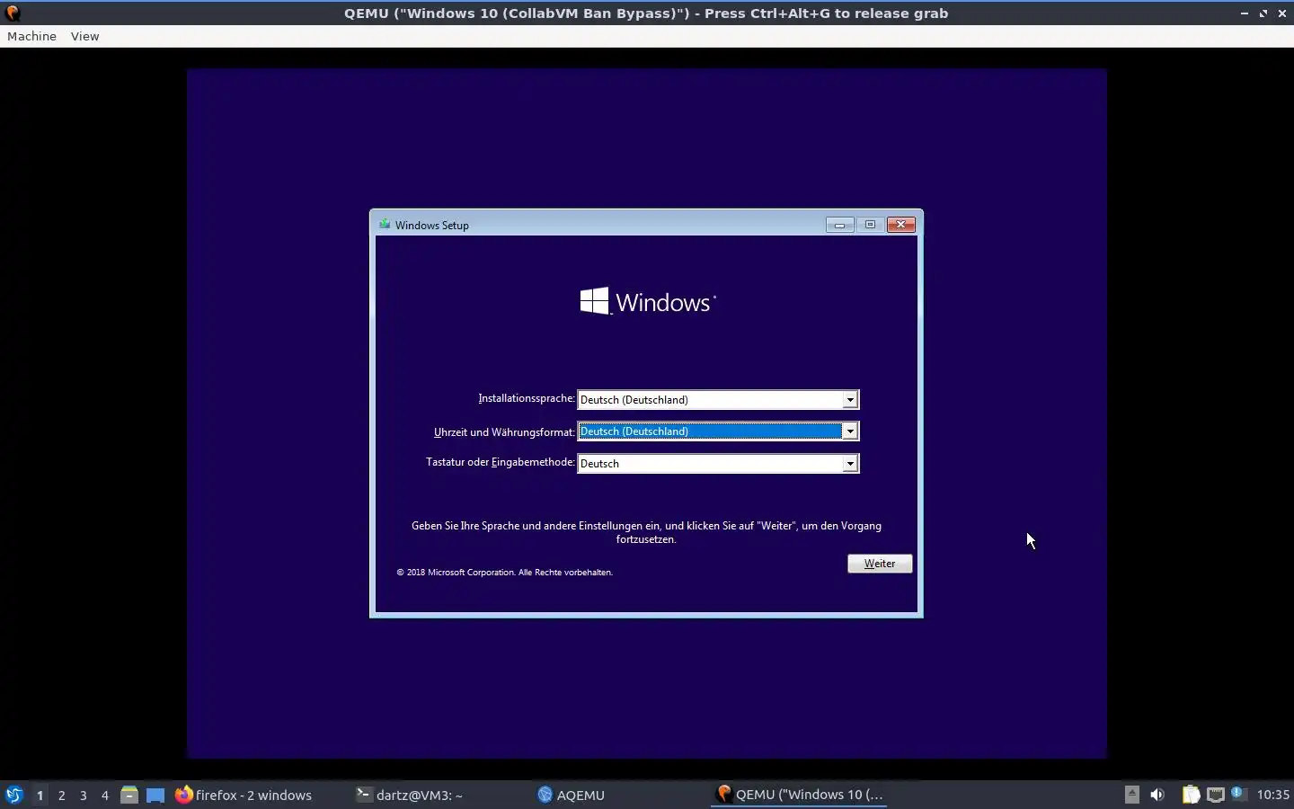Viewport: 1294px width, 809px height.
Task: Switch to workspace 1
Action: click(x=40, y=795)
